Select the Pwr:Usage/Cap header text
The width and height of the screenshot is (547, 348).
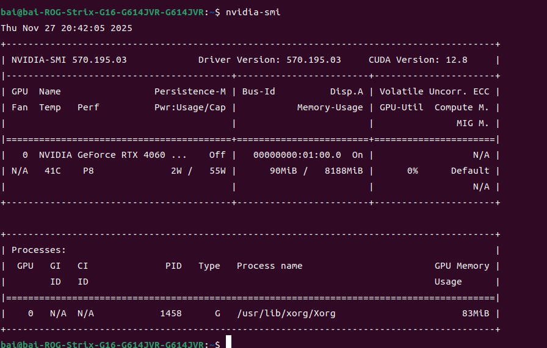[190, 108]
